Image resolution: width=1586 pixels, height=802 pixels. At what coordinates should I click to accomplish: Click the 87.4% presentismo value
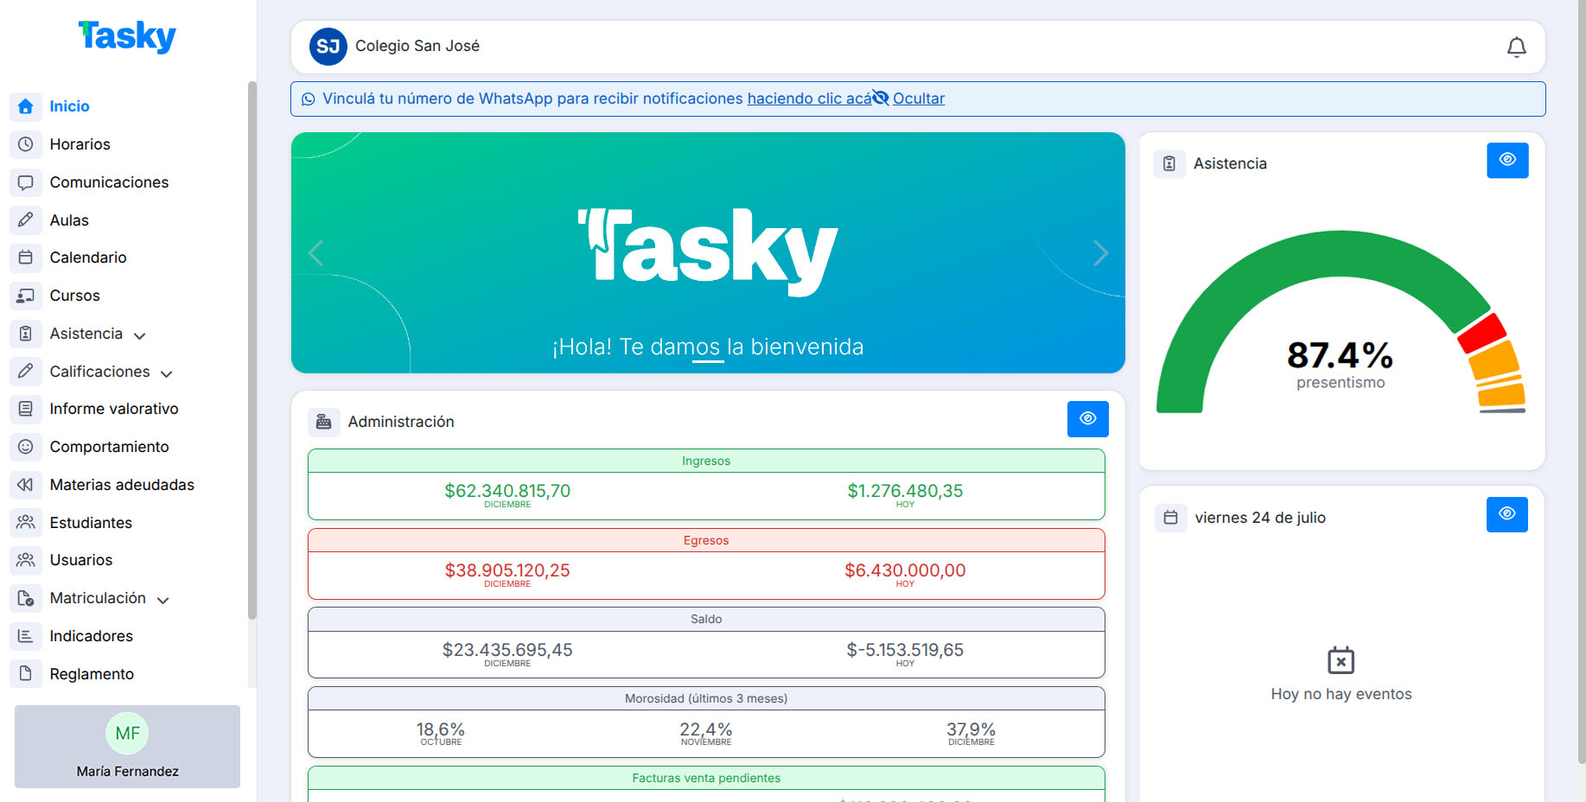click(x=1340, y=355)
